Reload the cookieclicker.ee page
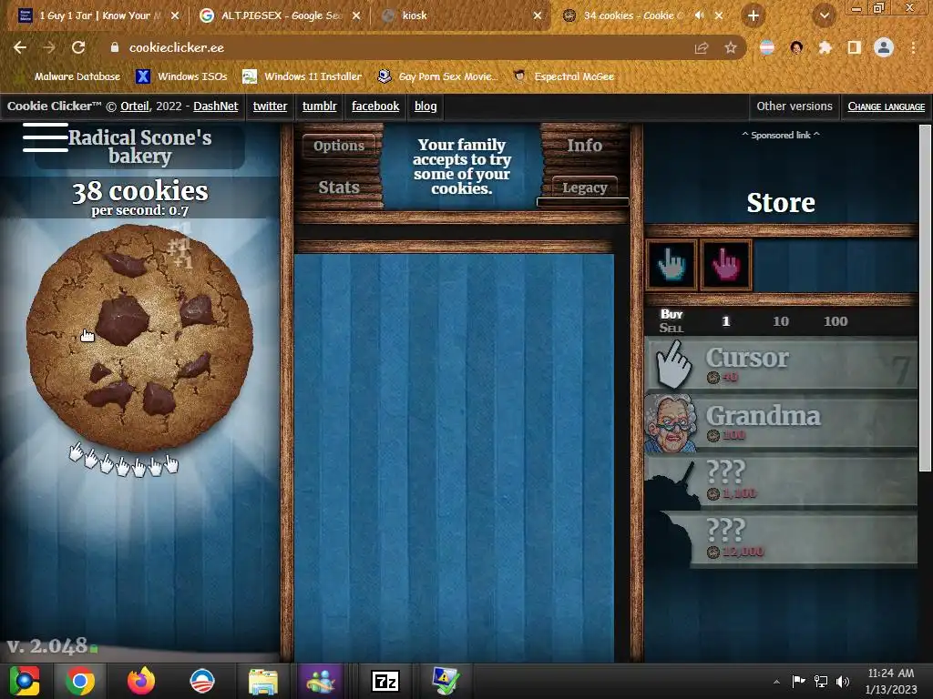The height and width of the screenshot is (699, 933). (78, 47)
